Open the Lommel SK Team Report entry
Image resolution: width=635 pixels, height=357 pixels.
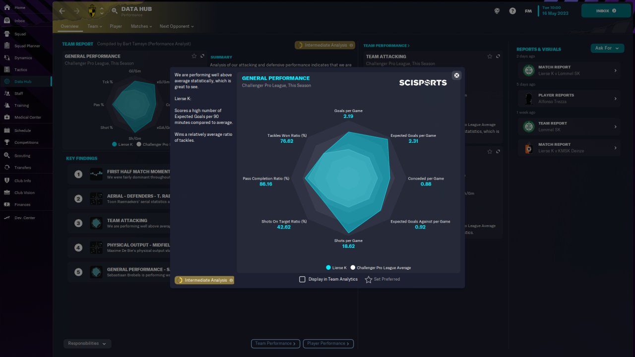click(x=570, y=126)
